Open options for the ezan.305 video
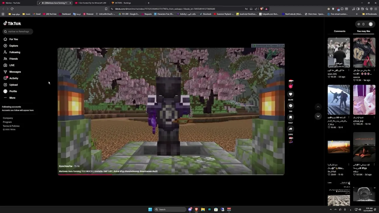The image size is (379, 213). [x=349, y=70]
